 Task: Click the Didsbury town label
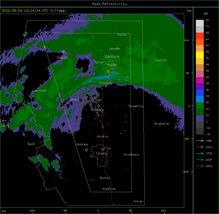click(x=98, y=110)
